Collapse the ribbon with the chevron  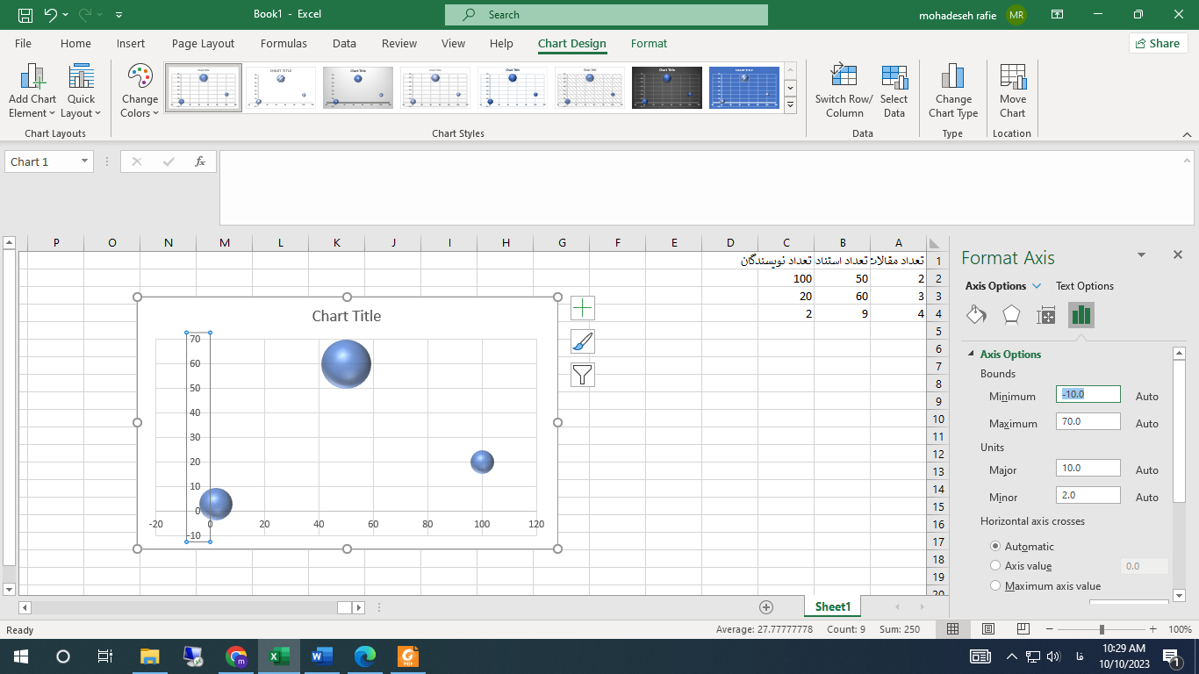(x=1187, y=134)
